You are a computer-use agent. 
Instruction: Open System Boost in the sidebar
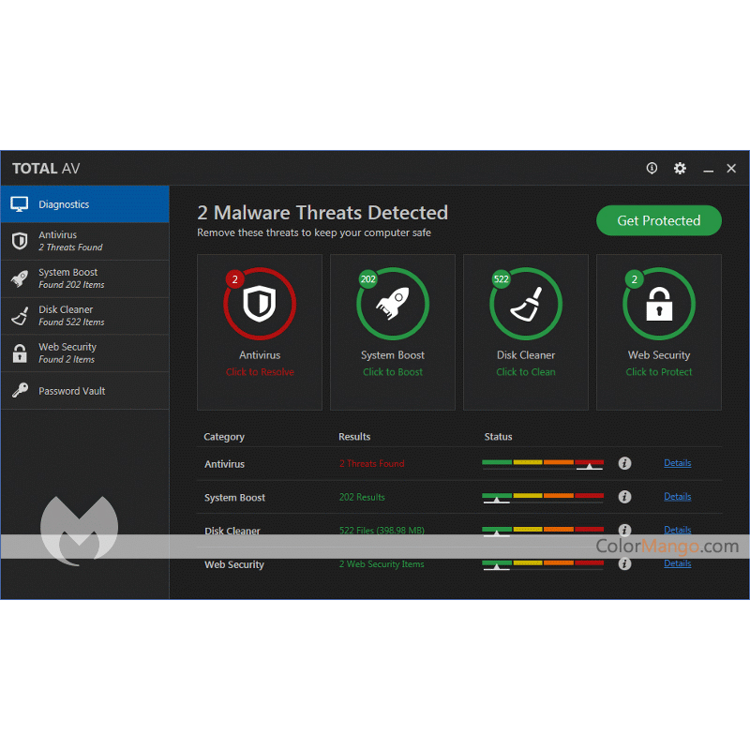[84, 278]
